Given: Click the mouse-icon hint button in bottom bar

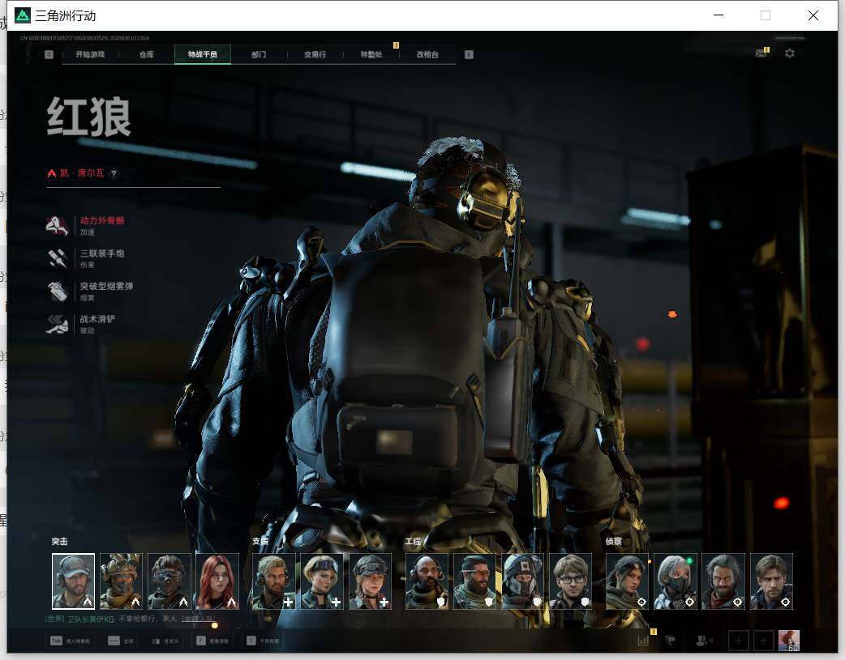Looking at the screenshot, I should point(165,641).
